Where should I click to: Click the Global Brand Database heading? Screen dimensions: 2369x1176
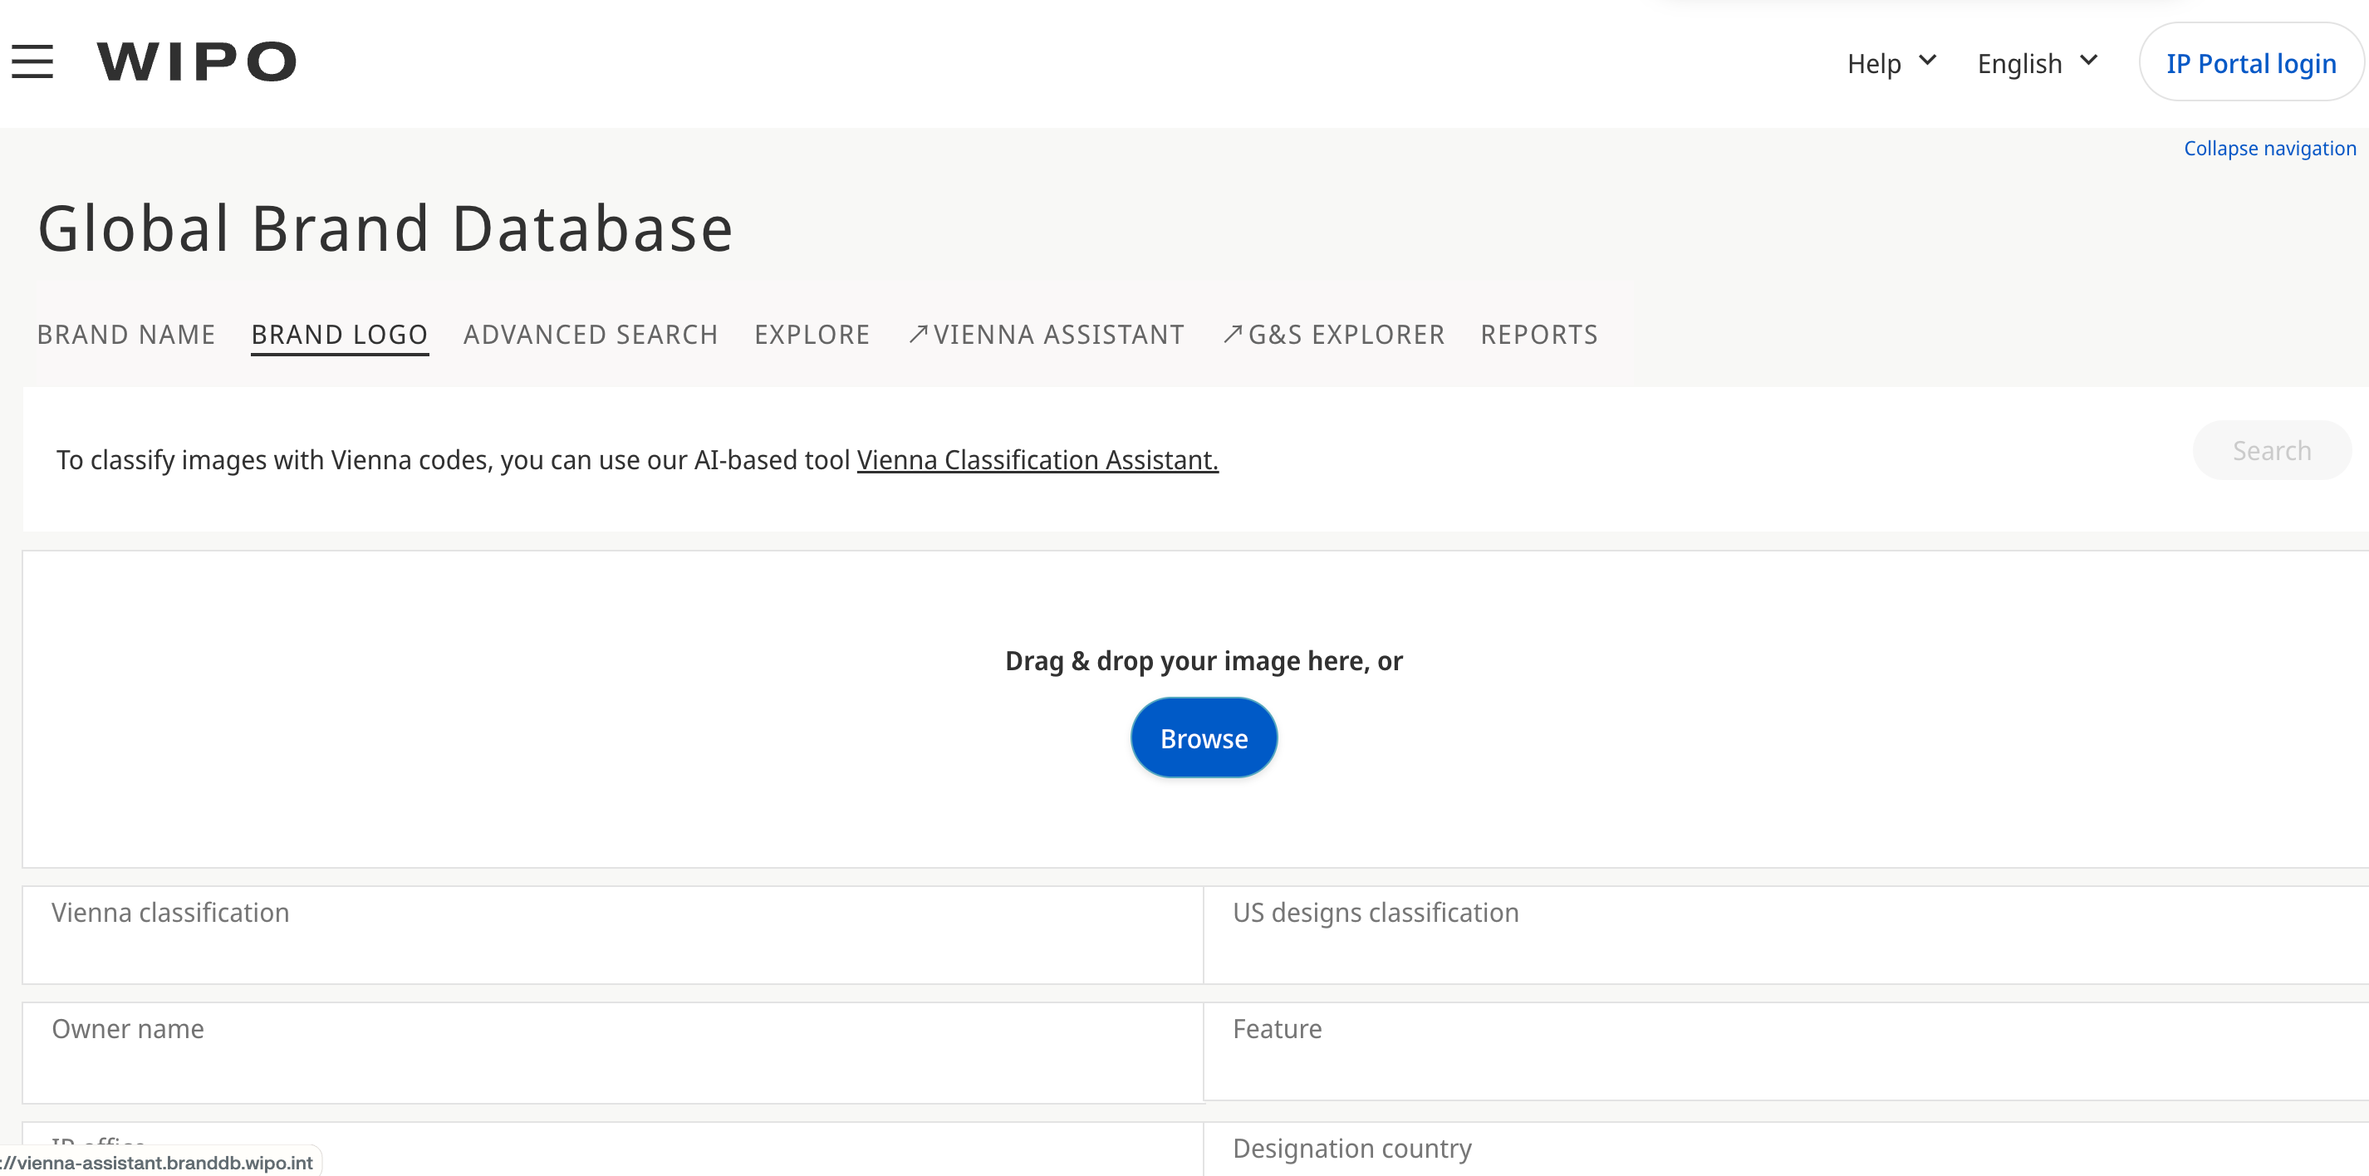click(385, 228)
